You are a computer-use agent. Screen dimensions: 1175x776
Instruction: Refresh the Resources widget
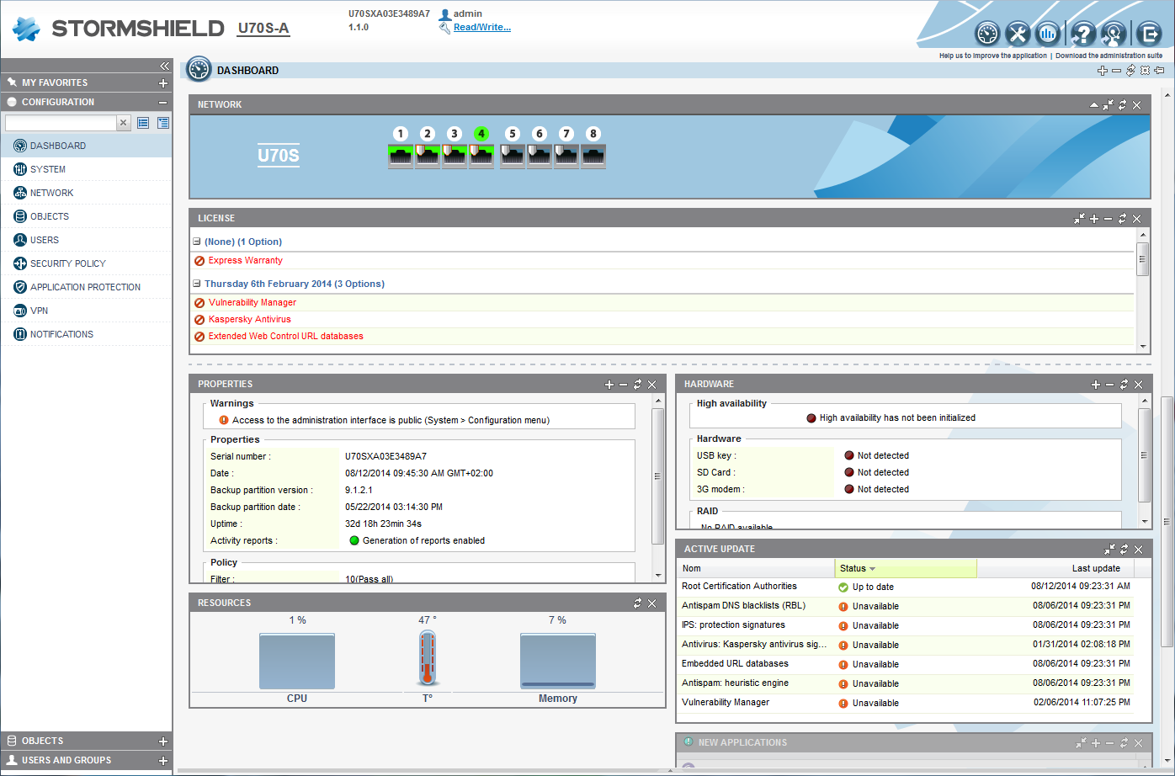tap(637, 603)
